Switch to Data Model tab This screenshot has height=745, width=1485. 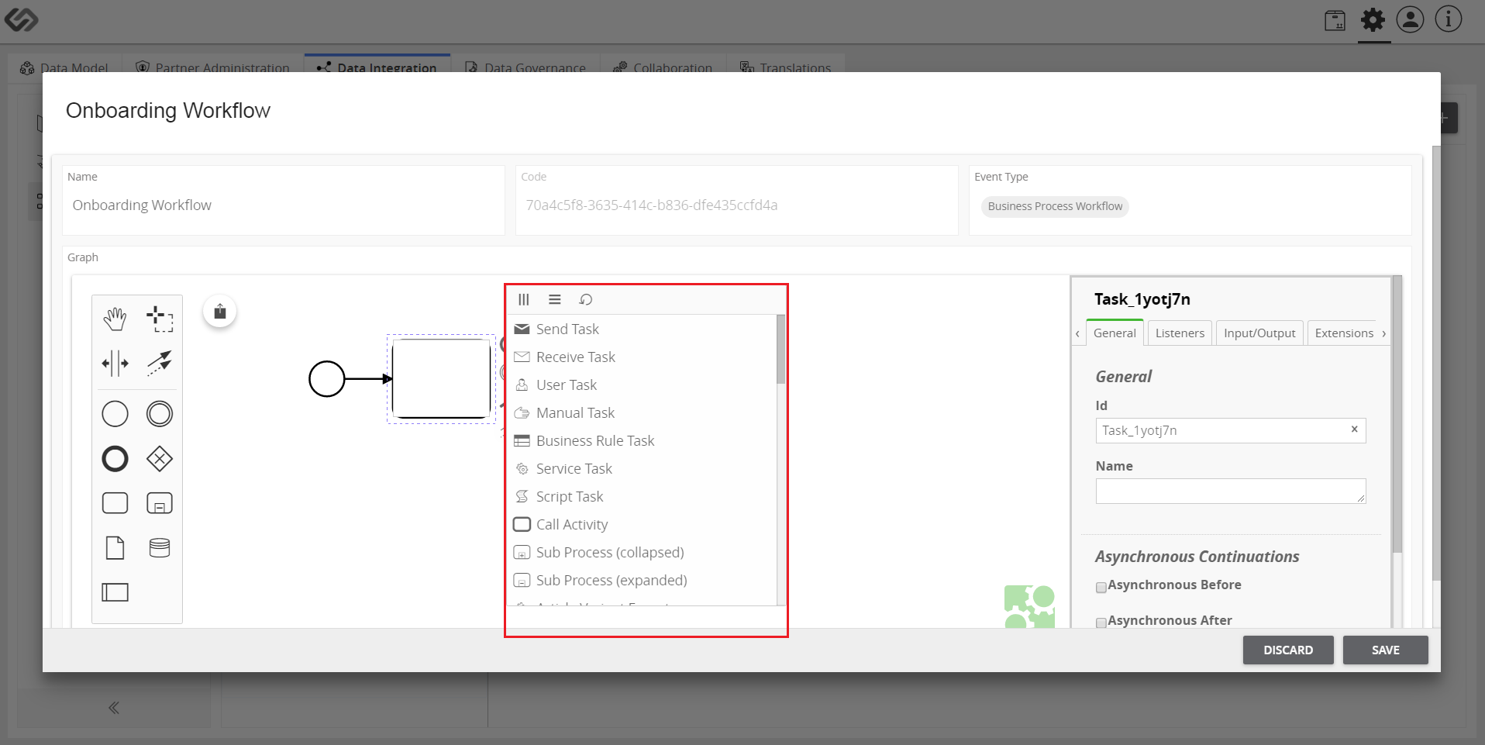point(64,67)
